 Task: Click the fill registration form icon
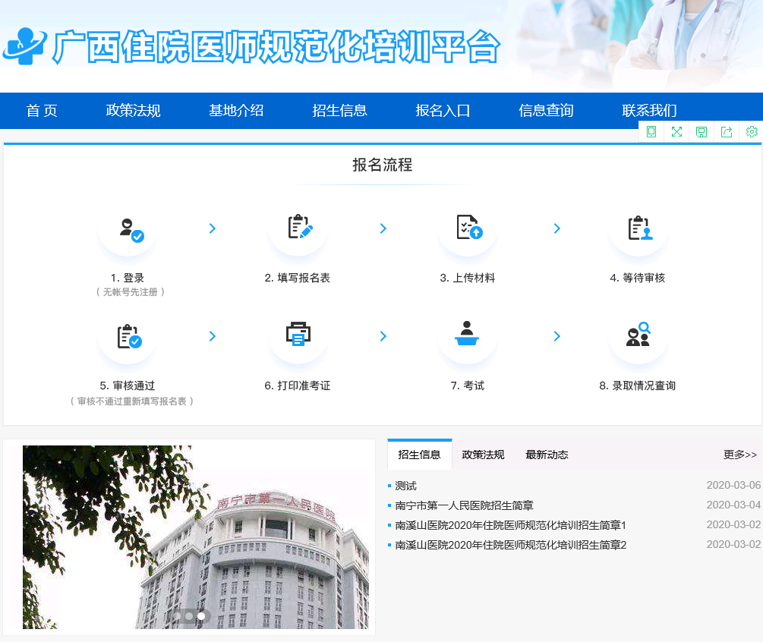click(298, 228)
